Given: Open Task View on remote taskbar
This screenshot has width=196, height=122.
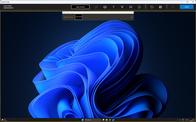Looking at the screenshot, I should pos(103,120).
